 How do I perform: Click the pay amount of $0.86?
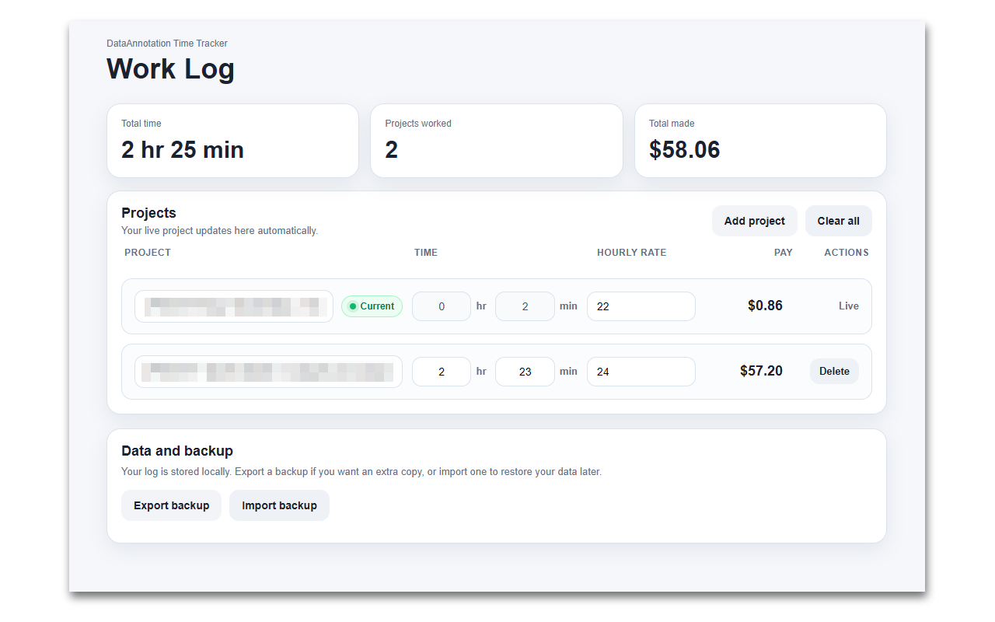point(765,306)
